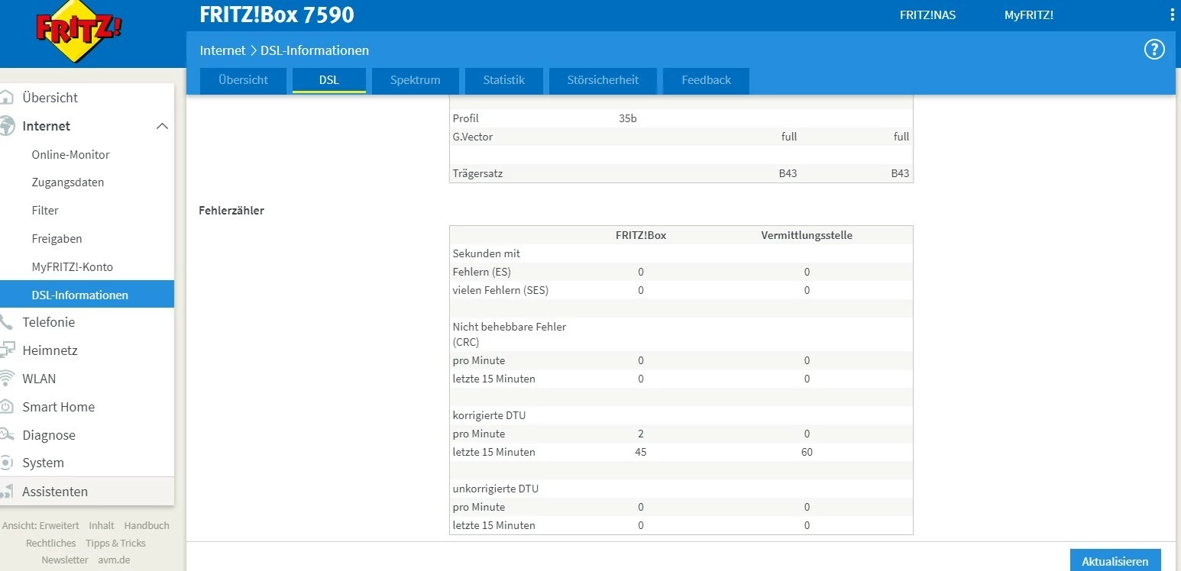Open Zugangsdaten page
The width and height of the screenshot is (1181, 571).
[68, 182]
